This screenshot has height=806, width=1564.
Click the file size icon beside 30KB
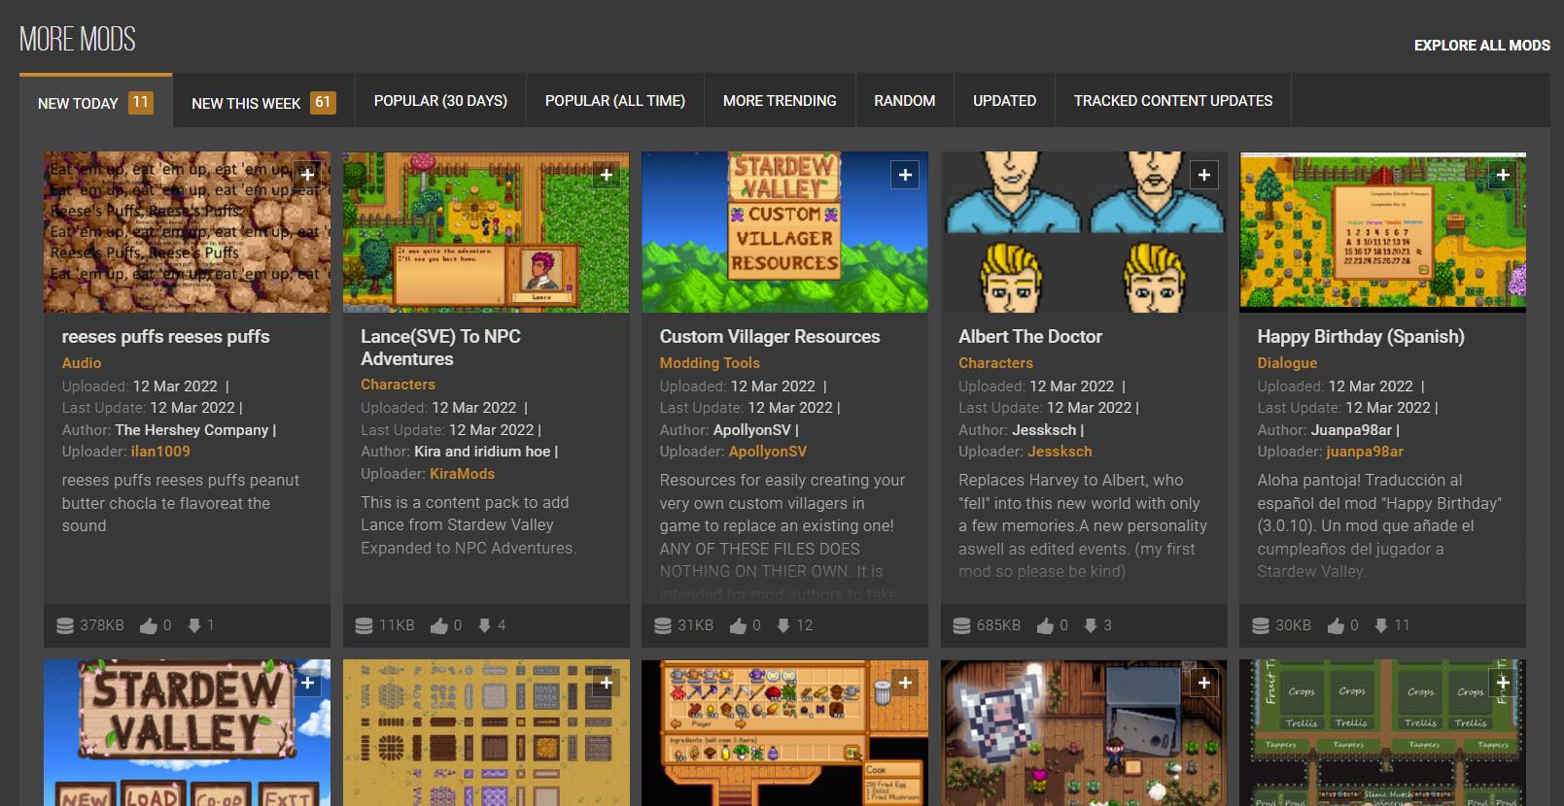point(1261,625)
